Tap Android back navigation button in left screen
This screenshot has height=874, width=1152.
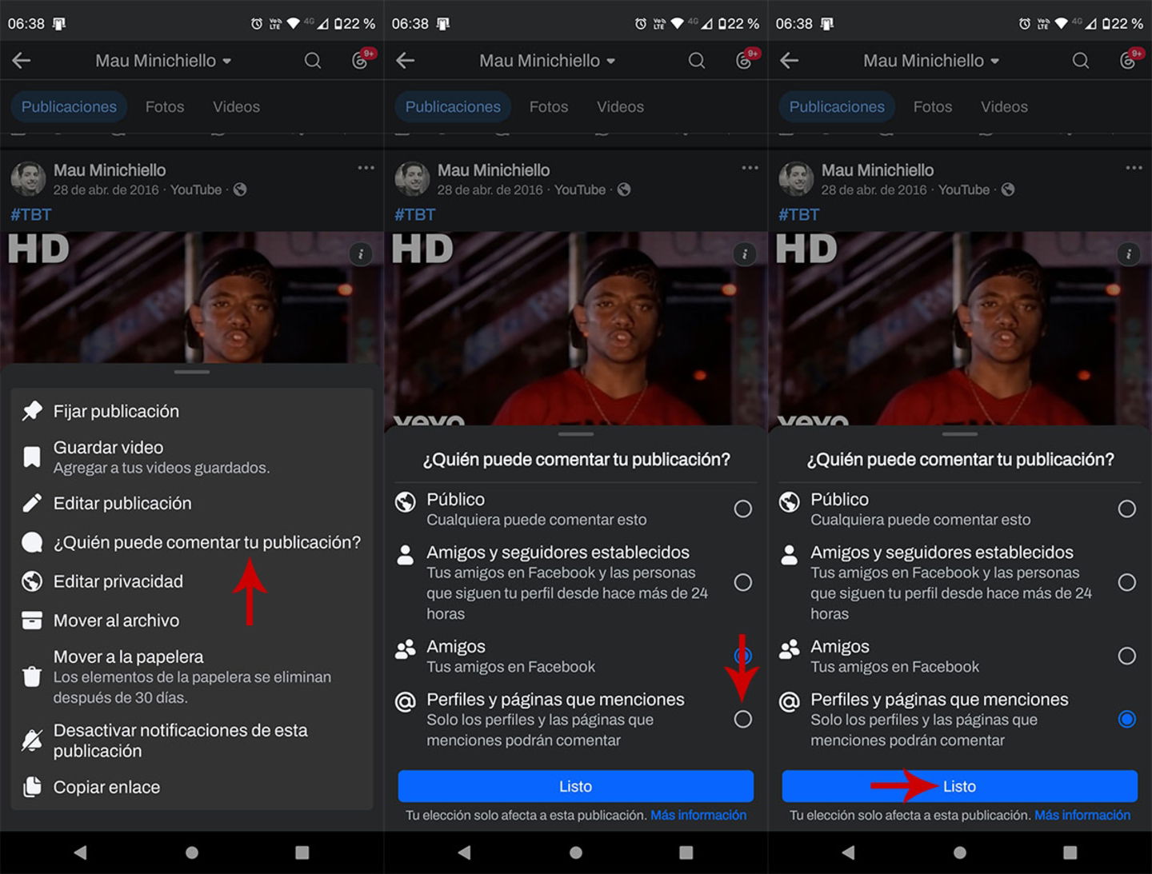[80, 852]
